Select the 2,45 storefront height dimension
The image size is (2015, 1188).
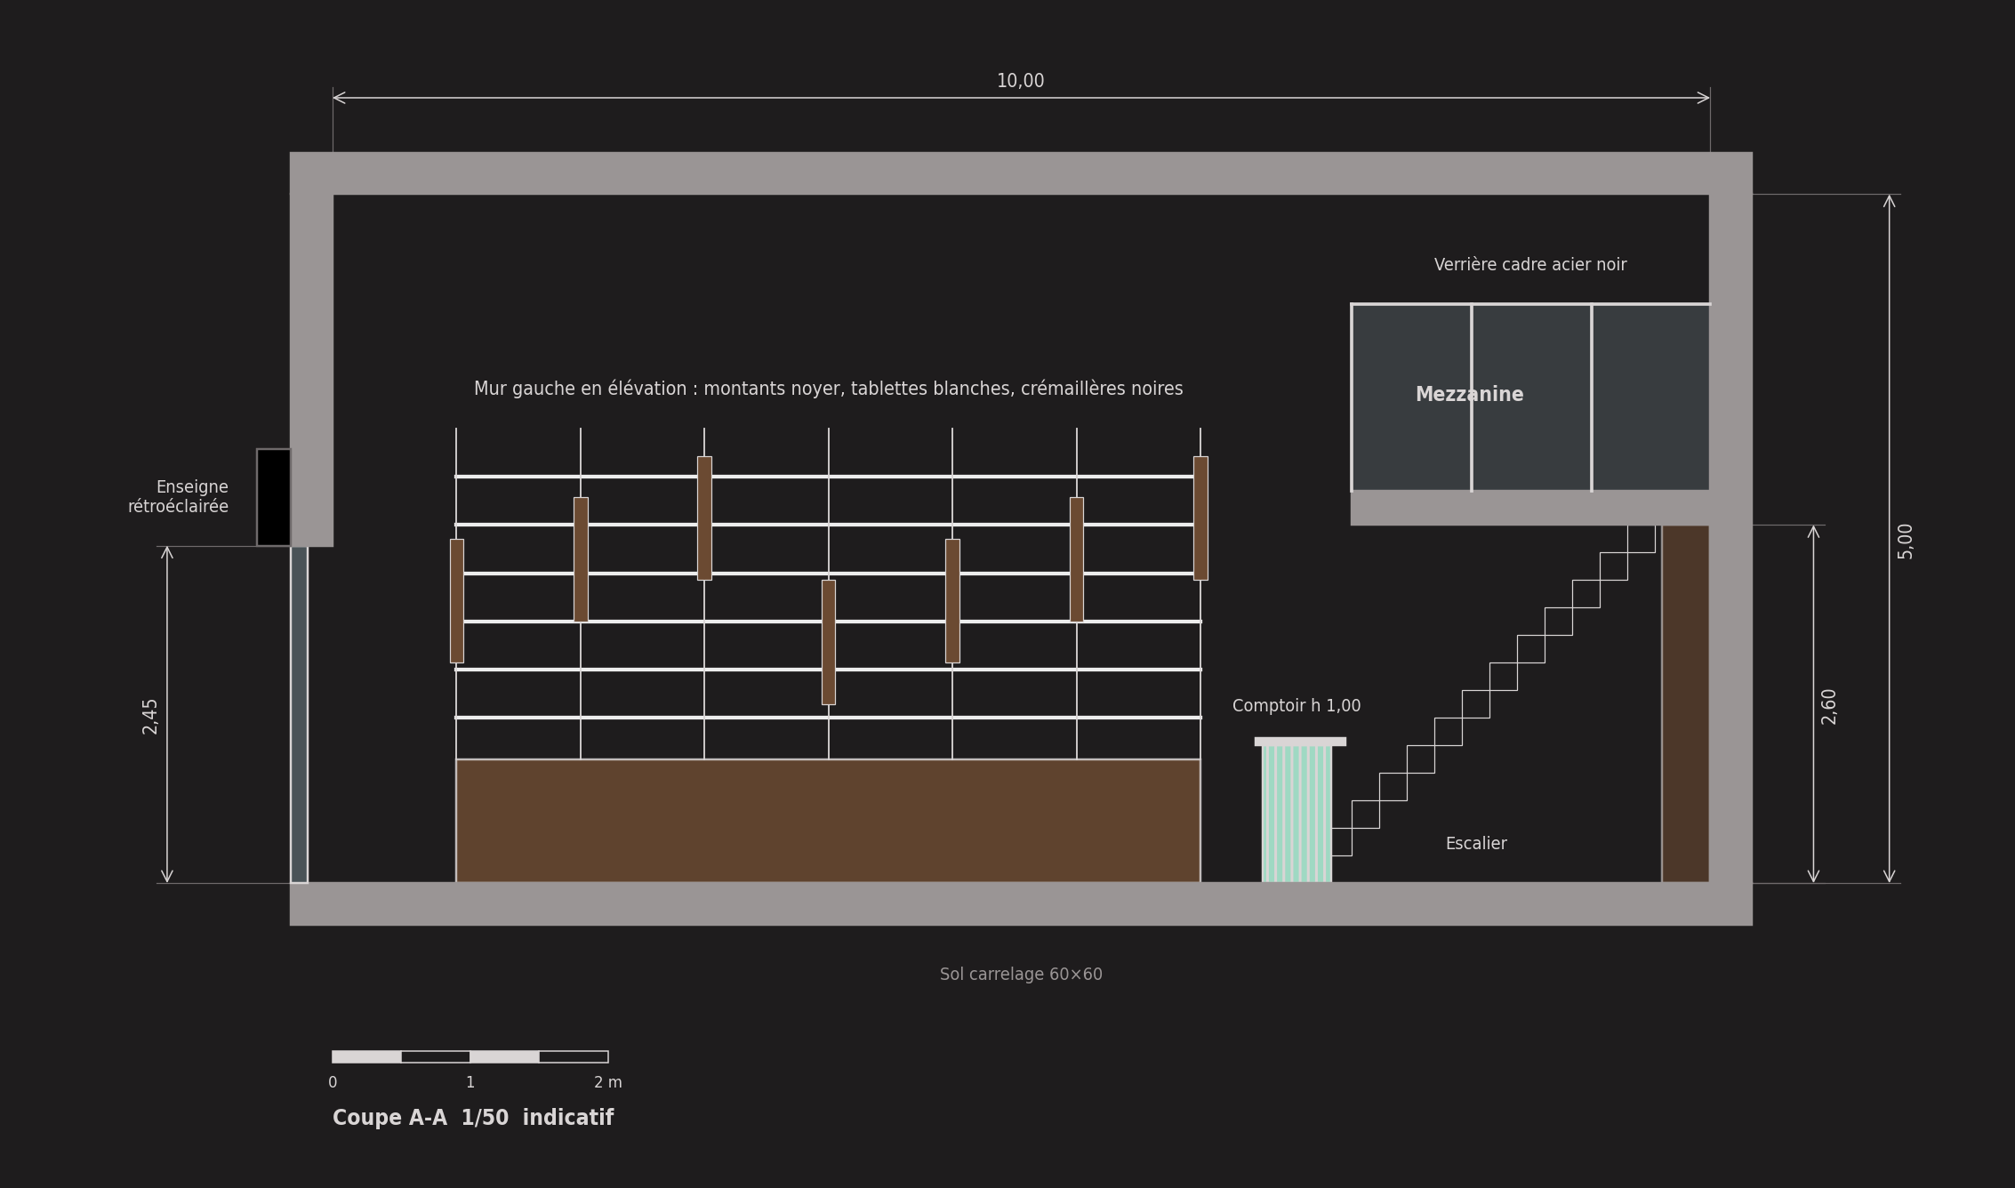(149, 716)
